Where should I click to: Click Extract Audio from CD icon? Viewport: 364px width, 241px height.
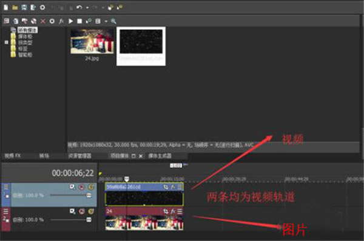[25, 21]
